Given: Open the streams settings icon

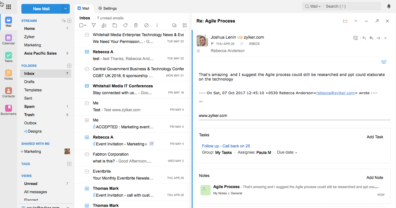Looking at the screenshot, I should (64, 21).
